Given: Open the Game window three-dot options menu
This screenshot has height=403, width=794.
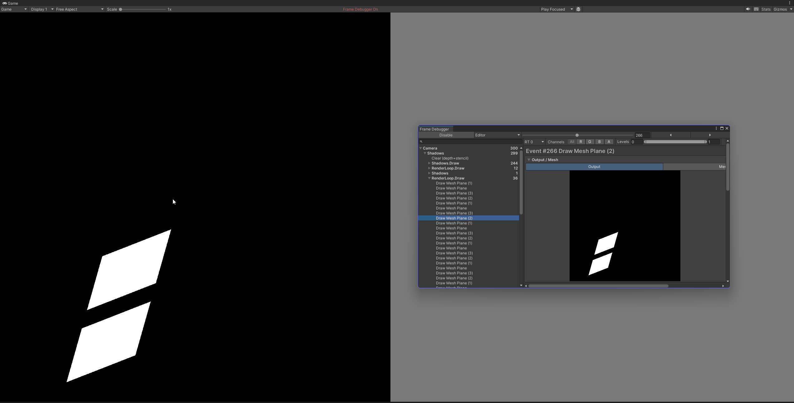Looking at the screenshot, I should click(x=790, y=3).
